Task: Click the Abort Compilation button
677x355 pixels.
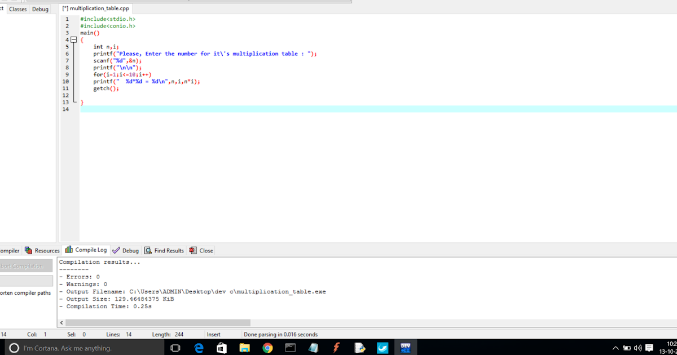Action: [x=25, y=266]
